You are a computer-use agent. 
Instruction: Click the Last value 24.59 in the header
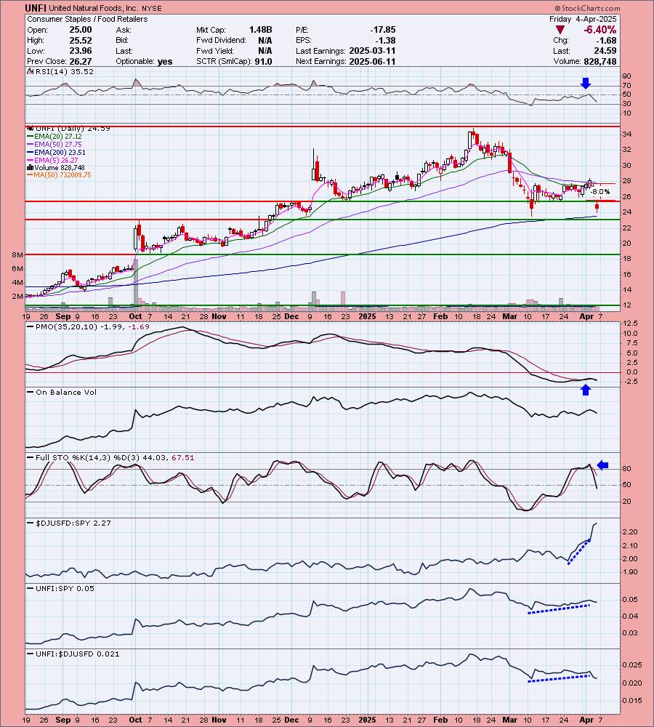605,51
